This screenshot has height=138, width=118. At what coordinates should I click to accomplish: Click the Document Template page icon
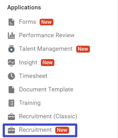tap(11, 89)
